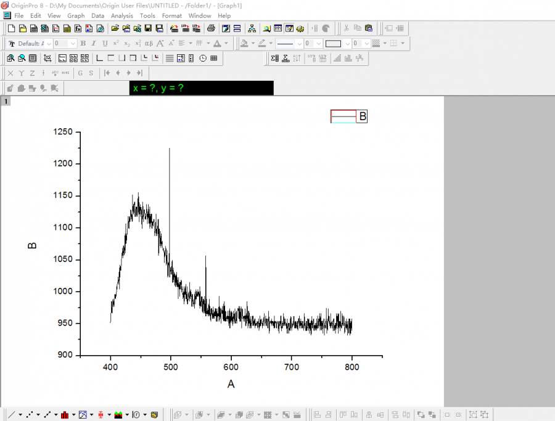Click the Sort A-Z icon
This screenshot has height=421, width=555.
(297, 58)
